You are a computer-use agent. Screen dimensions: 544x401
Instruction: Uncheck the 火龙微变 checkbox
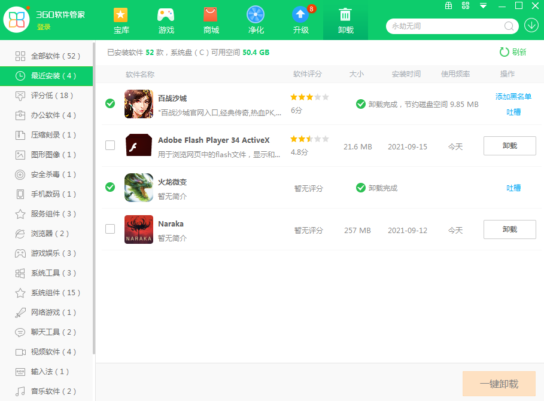click(110, 187)
